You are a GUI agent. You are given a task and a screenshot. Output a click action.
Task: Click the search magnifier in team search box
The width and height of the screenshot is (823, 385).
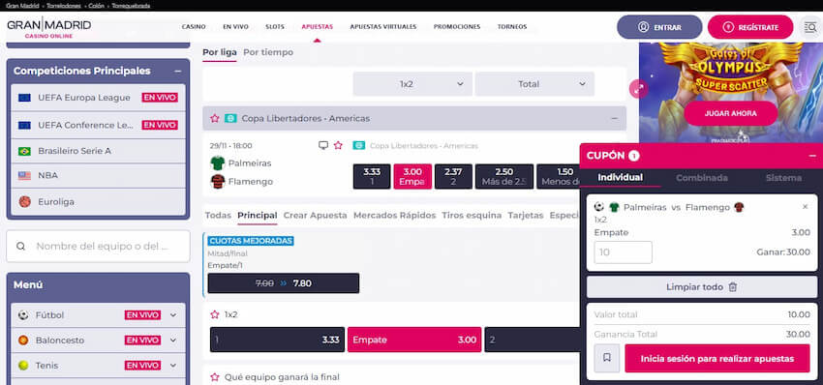[x=20, y=247]
